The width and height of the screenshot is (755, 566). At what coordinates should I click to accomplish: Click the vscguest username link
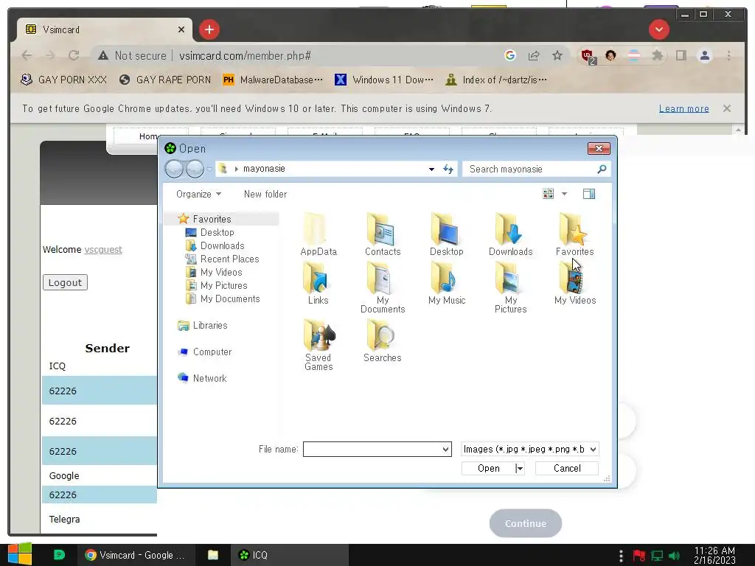(103, 250)
